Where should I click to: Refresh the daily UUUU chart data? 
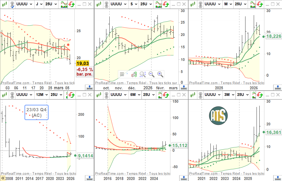pyautogui.click(x=71, y=4)
